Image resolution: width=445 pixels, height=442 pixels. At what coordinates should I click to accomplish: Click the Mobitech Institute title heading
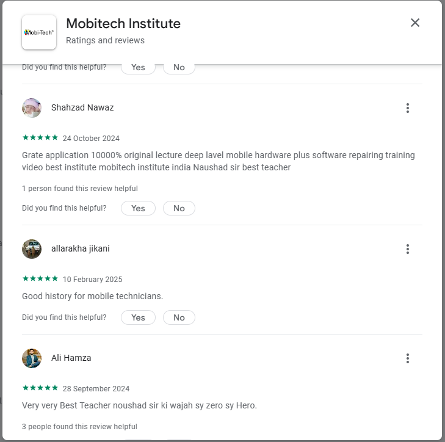coord(123,24)
